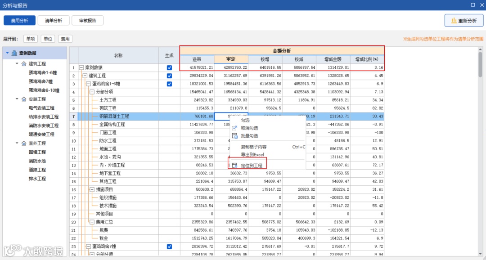Click building icon next to 案例数据
The height and width of the screenshot is (260, 486).
pos(14,53)
